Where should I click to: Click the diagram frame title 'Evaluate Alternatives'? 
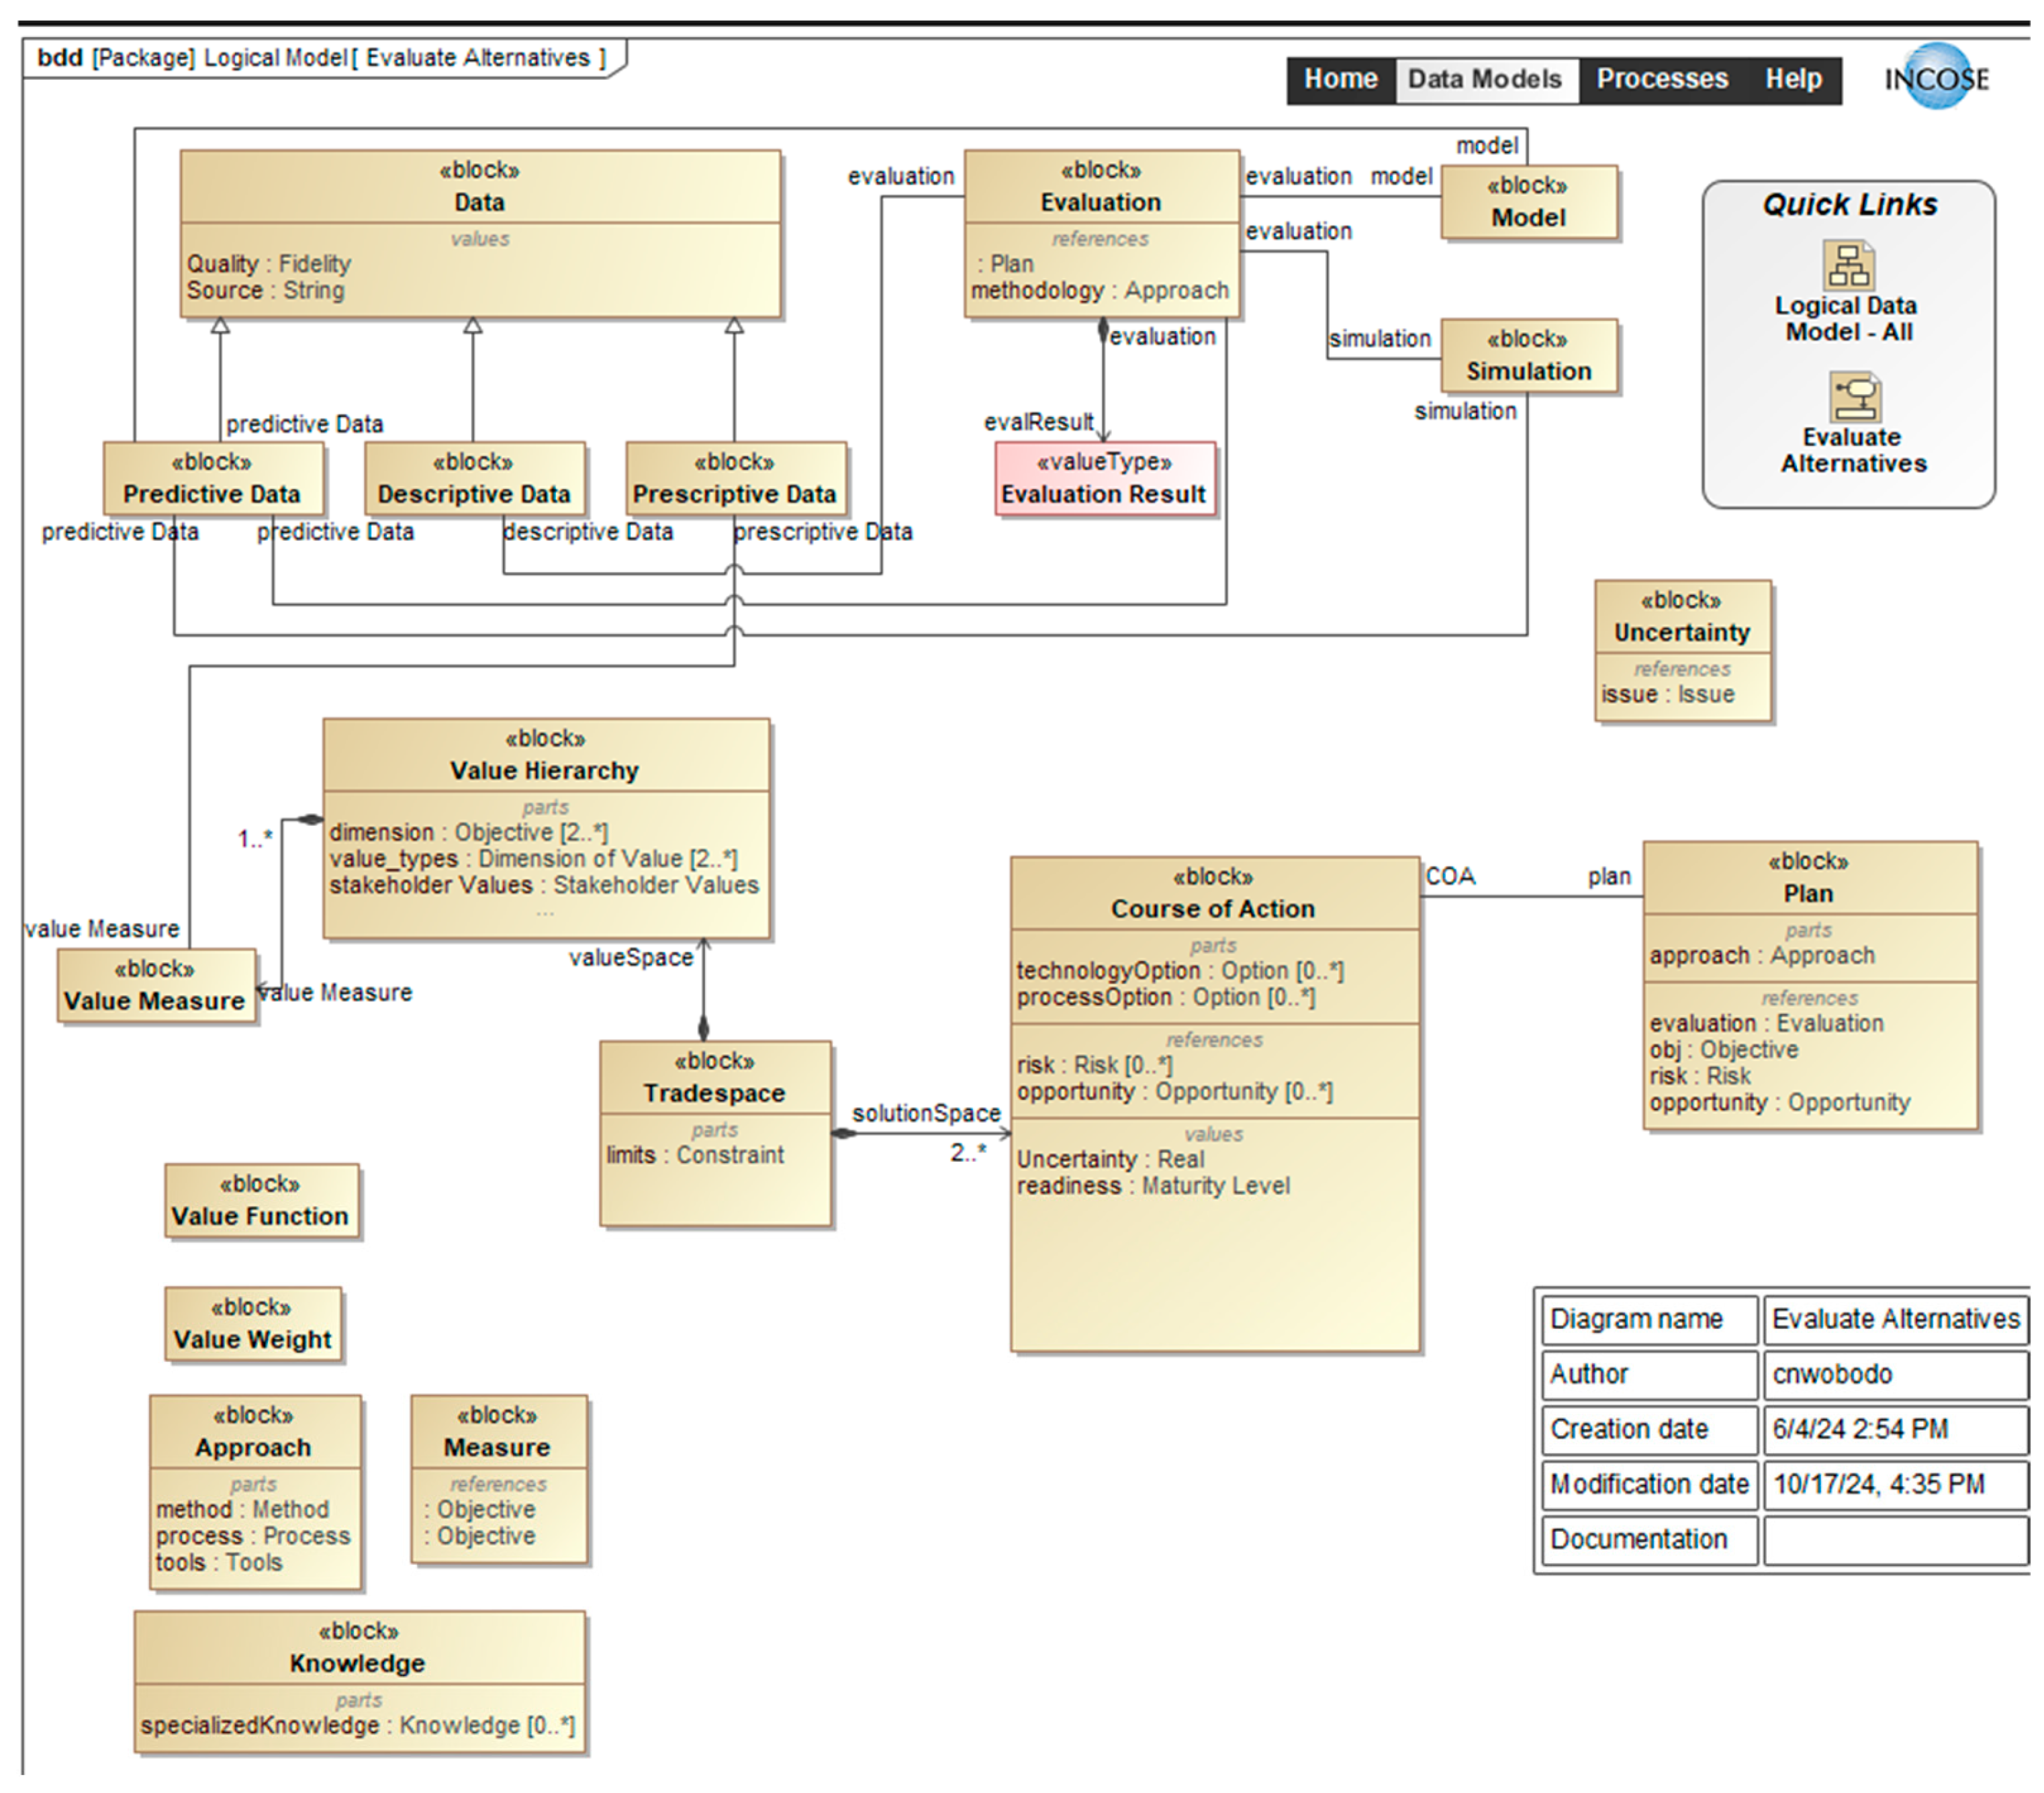(x=479, y=58)
